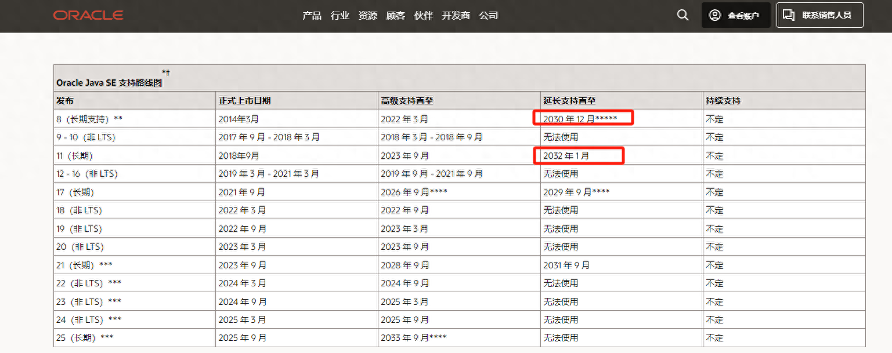Open the 顾客 menu

point(396,16)
